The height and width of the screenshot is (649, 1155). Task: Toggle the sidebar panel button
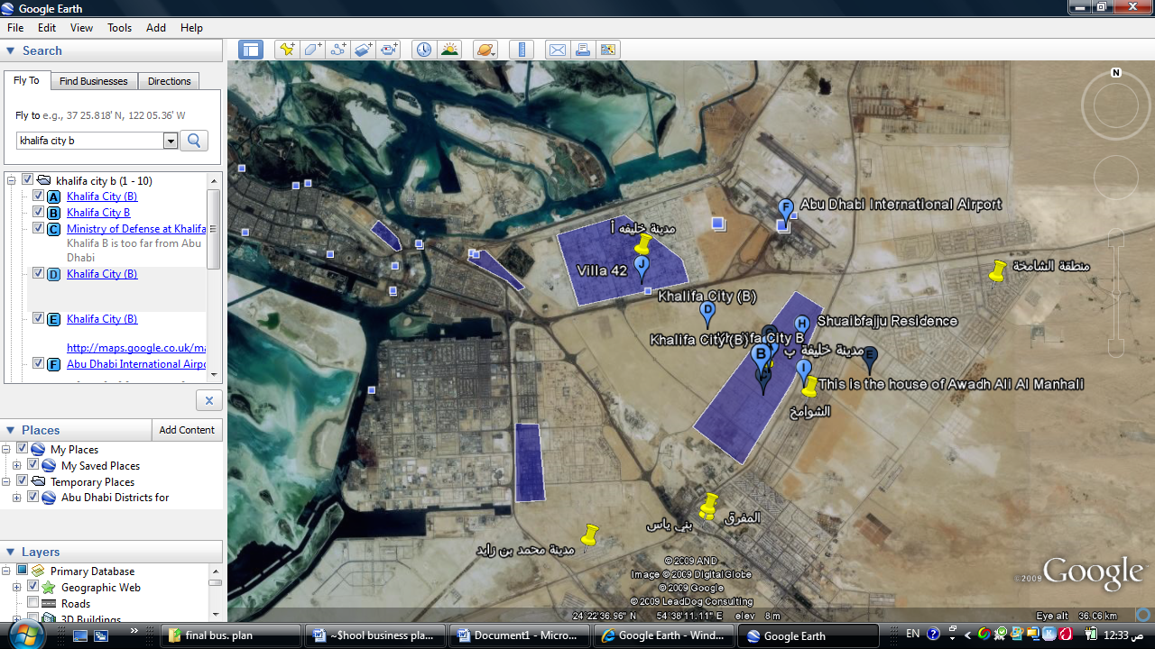[x=251, y=50]
